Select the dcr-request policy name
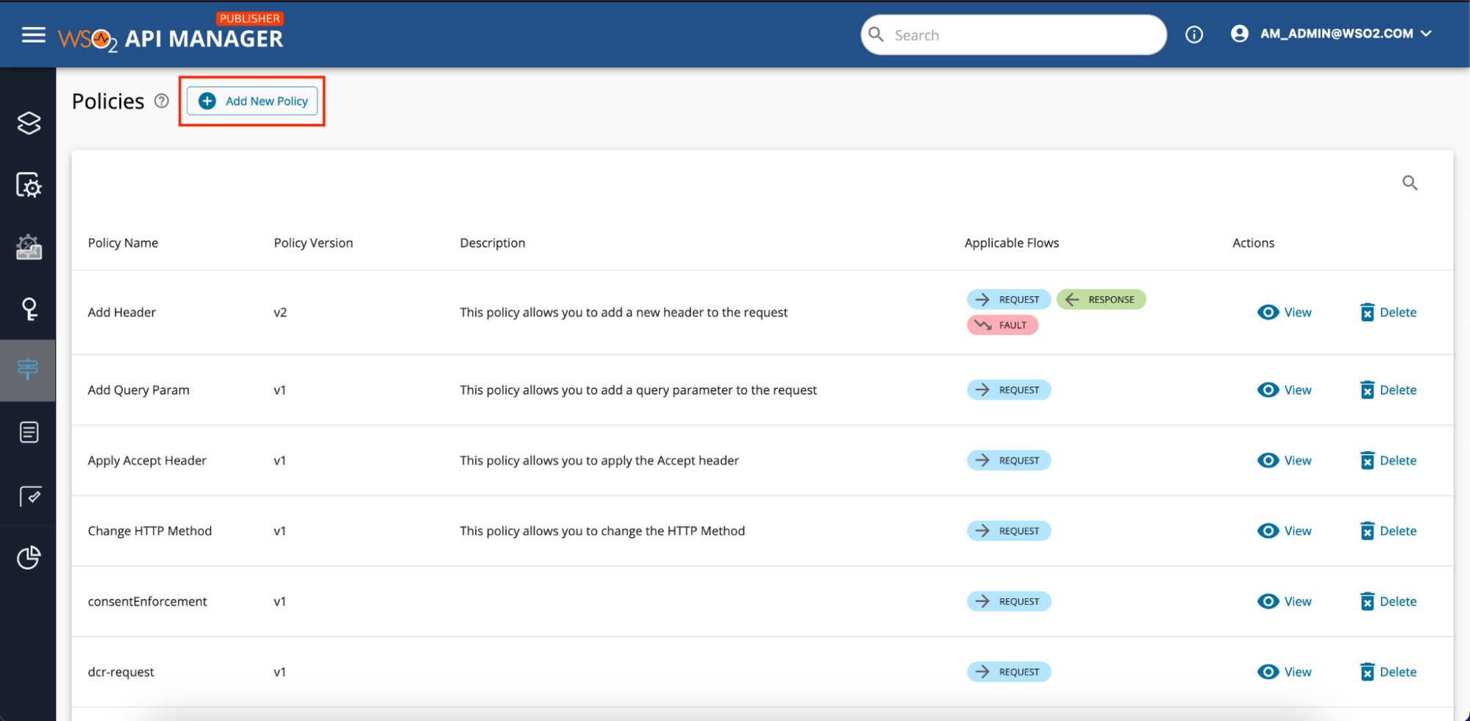1470x721 pixels. click(121, 672)
